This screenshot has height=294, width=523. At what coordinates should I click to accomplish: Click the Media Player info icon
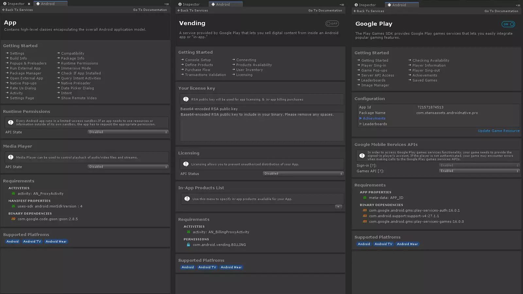point(11,157)
